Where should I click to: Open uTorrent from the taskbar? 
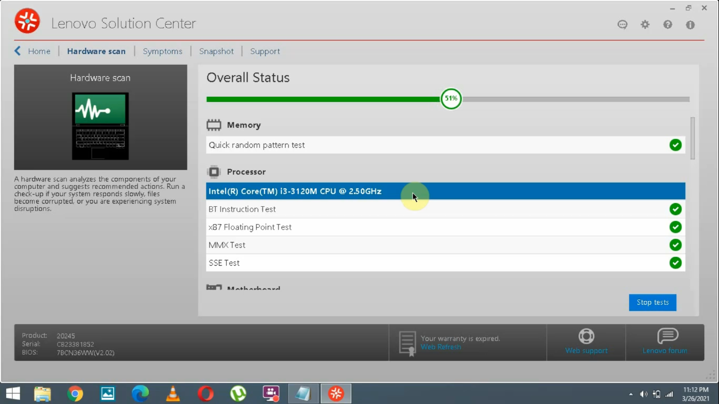238,393
